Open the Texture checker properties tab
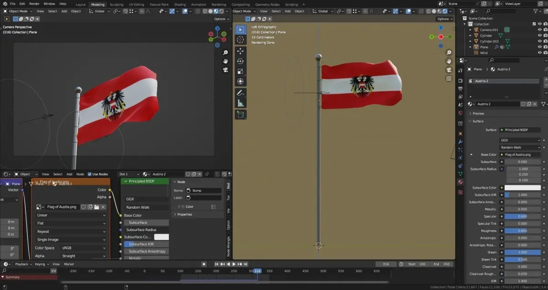Image resolution: width=548 pixels, height=290 pixels. coord(460,192)
